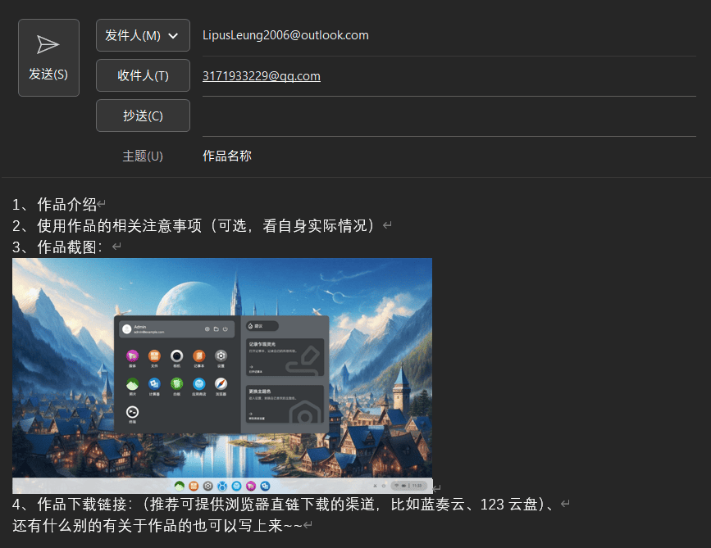Click the subject field containing 作品名称
The height and width of the screenshot is (548, 711).
tap(449, 156)
